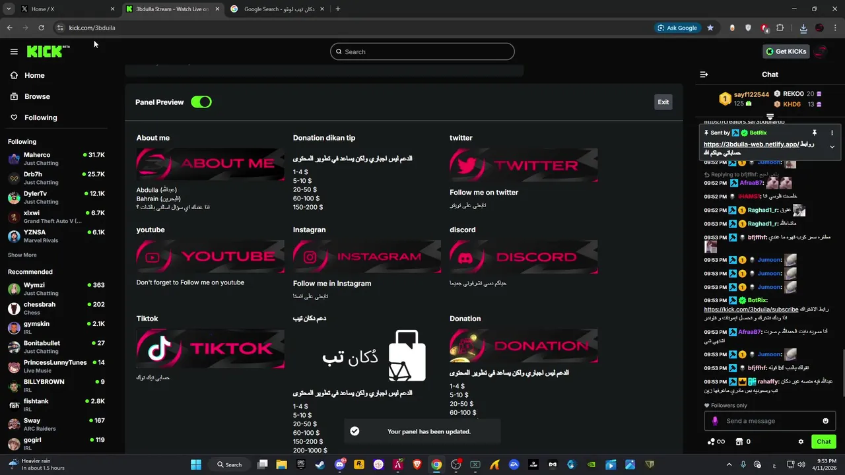
Task: Expand the pinned message chevron
Action: [832, 146]
